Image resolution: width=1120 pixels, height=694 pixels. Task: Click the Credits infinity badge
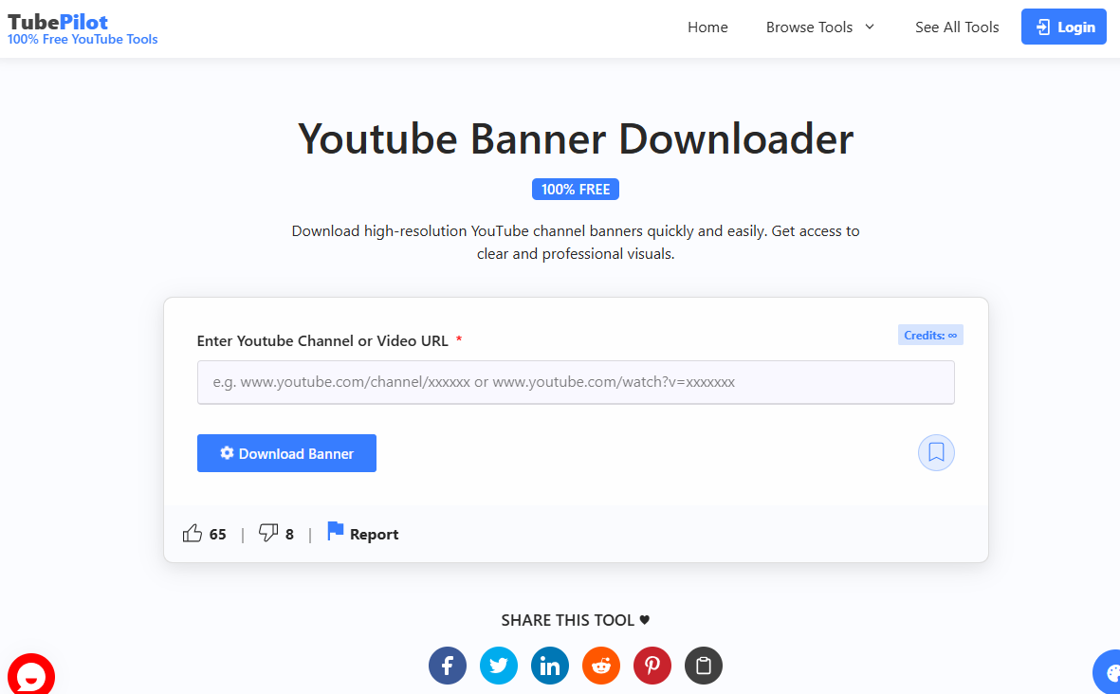pos(929,335)
